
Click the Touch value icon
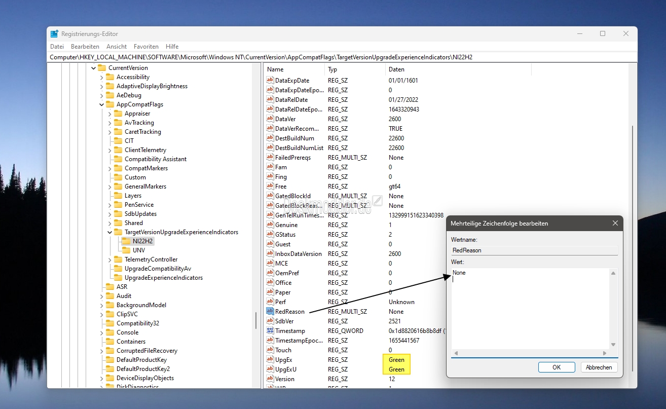(270, 350)
